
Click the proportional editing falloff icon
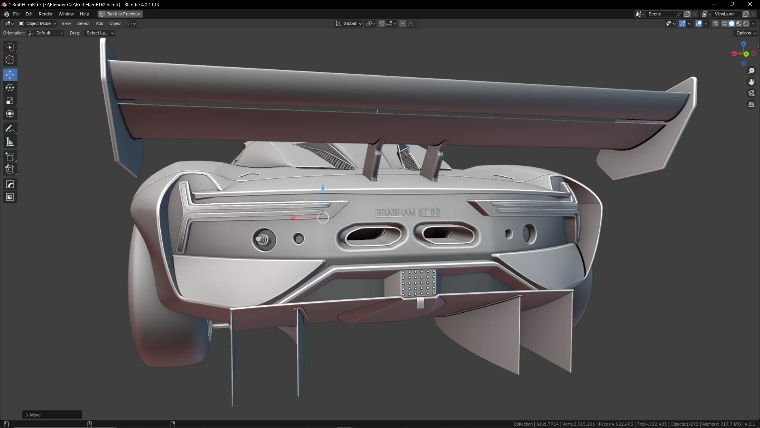pyautogui.click(x=412, y=24)
